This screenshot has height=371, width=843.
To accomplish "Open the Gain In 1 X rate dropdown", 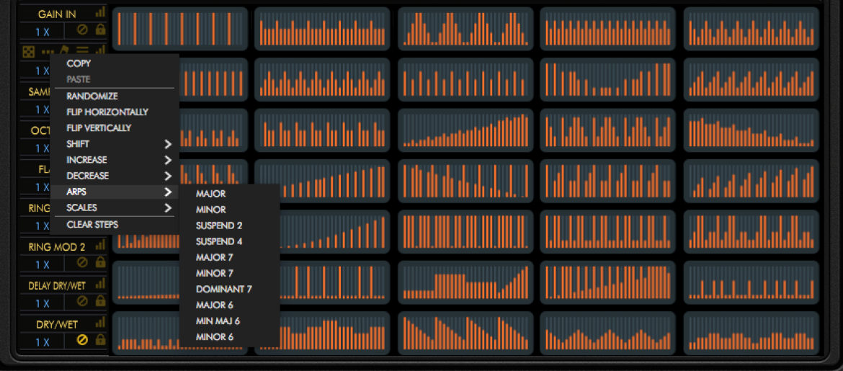I will coord(42,32).
